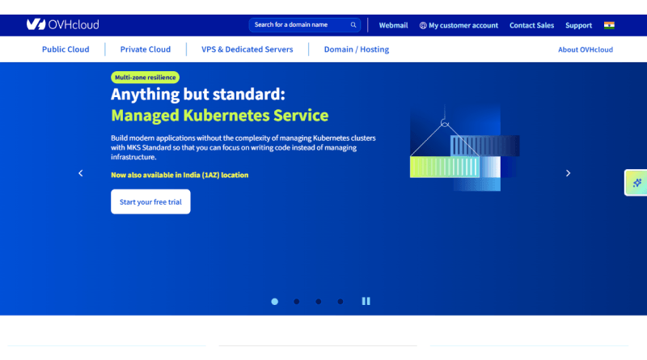Open My customer account
Viewport: 647px width, 360px height.
[x=459, y=25]
